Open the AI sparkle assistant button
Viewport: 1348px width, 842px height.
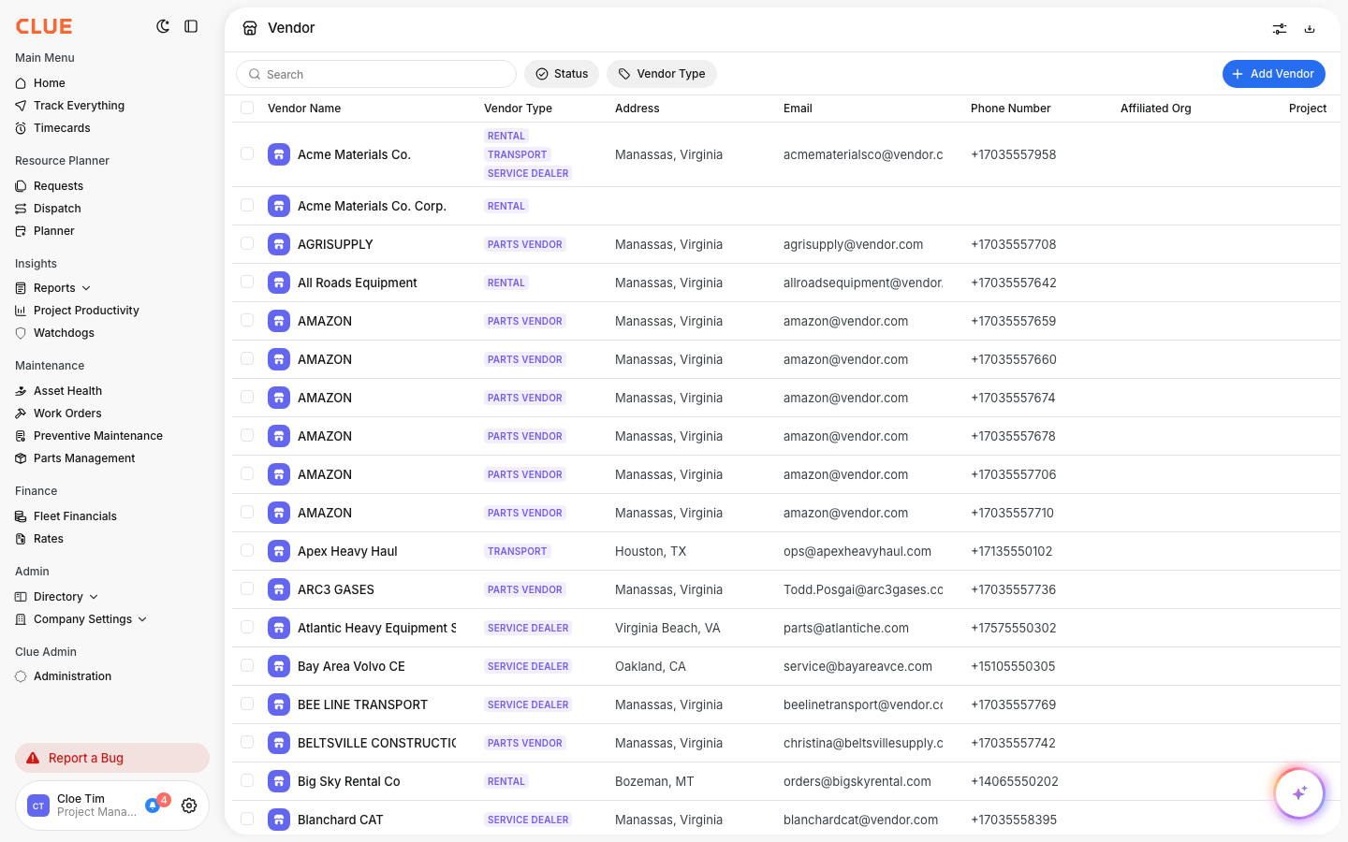click(x=1299, y=793)
